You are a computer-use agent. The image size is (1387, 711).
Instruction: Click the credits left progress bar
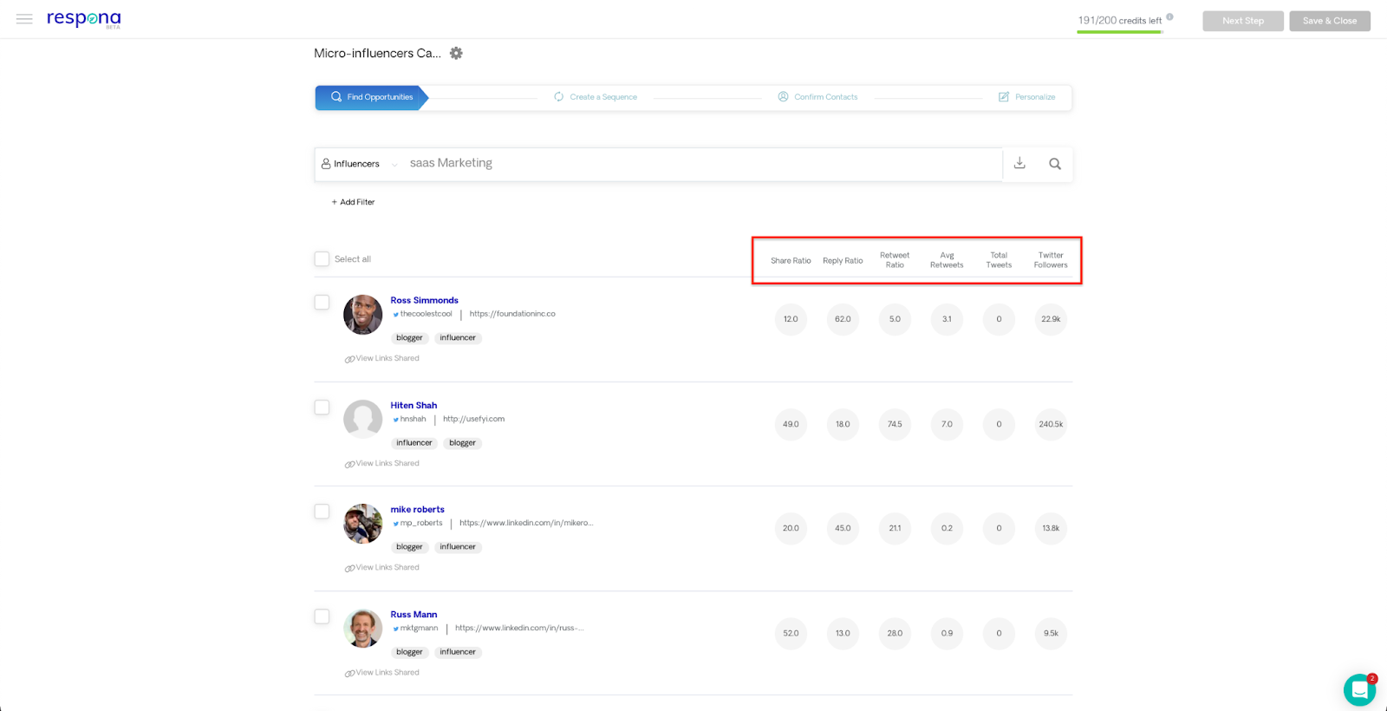(x=1119, y=32)
